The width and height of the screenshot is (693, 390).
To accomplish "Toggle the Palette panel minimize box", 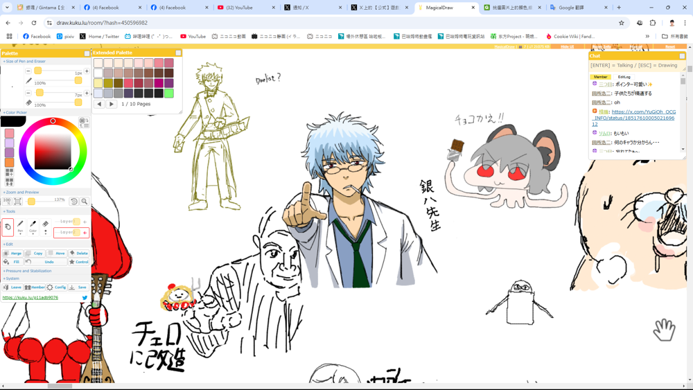I will [87, 53].
